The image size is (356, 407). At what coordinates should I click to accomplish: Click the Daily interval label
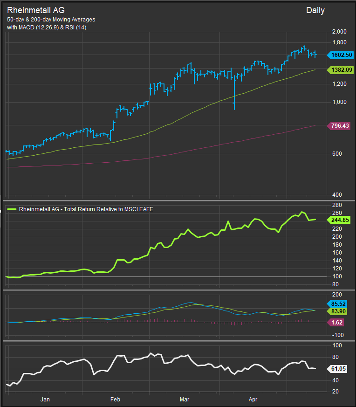[x=315, y=10]
